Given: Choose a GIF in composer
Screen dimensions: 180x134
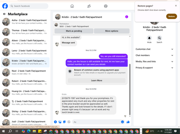Looking at the screenshot, I should point(69,122).
